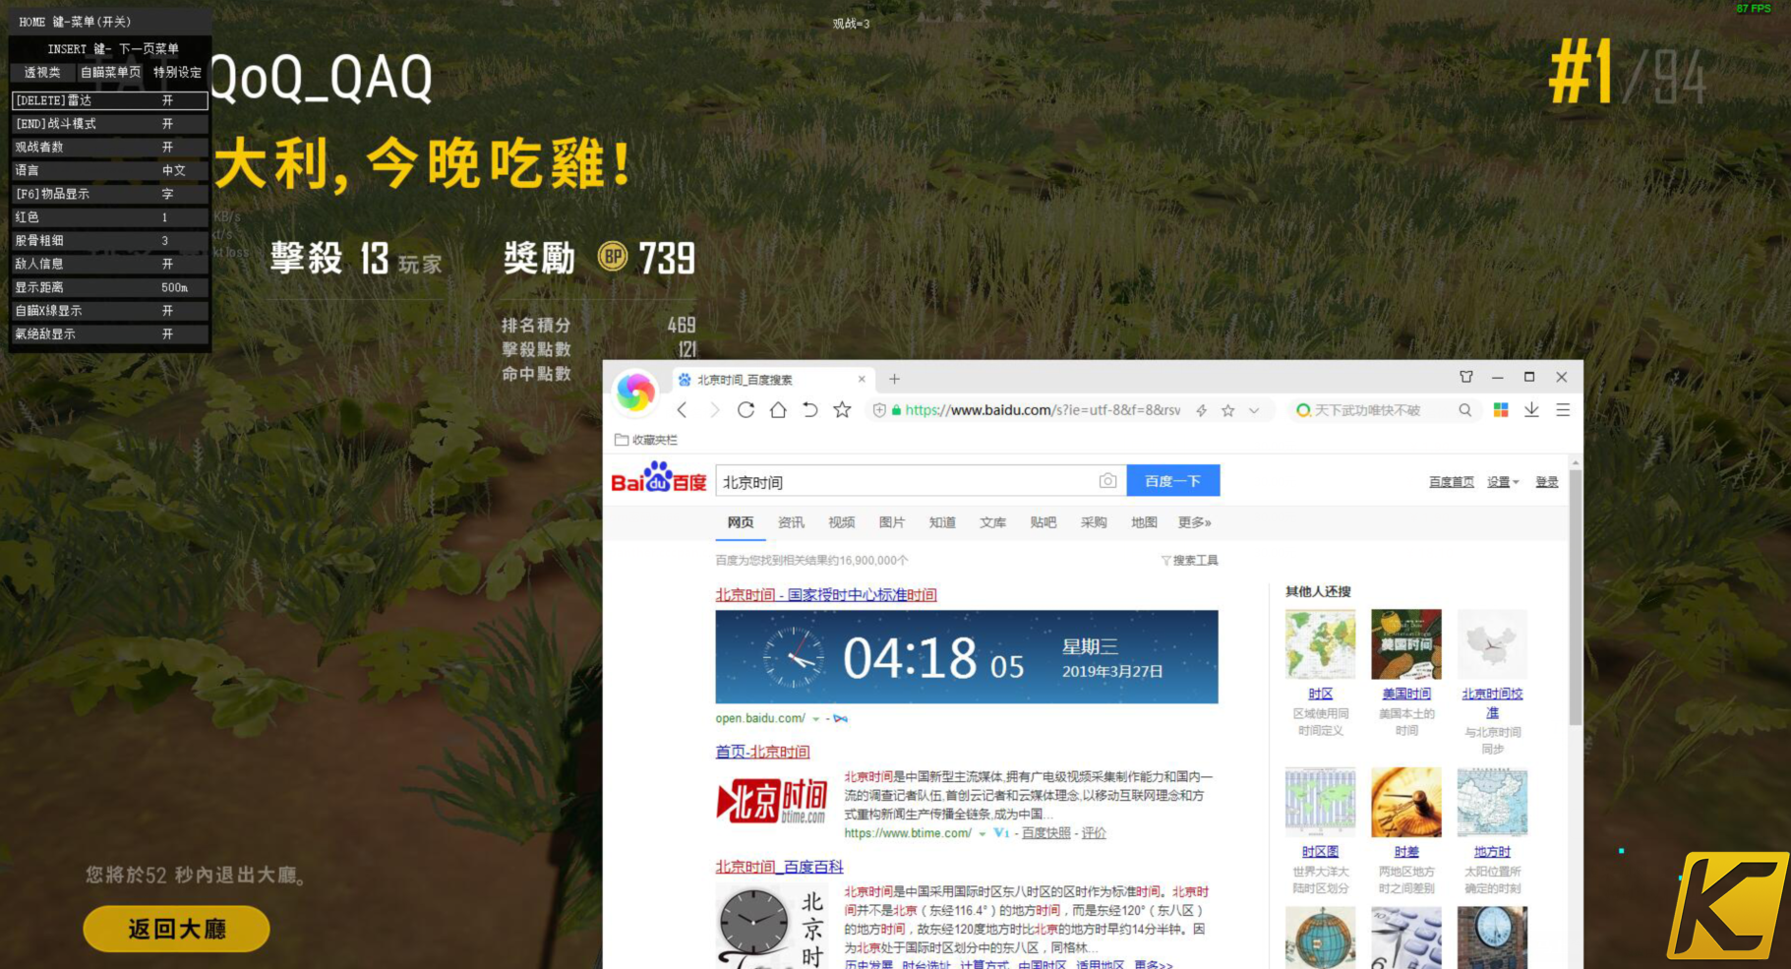Click the lightning speed-mode icon
This screenshot has width=1791, height=969.
(x=1202, y=411)
